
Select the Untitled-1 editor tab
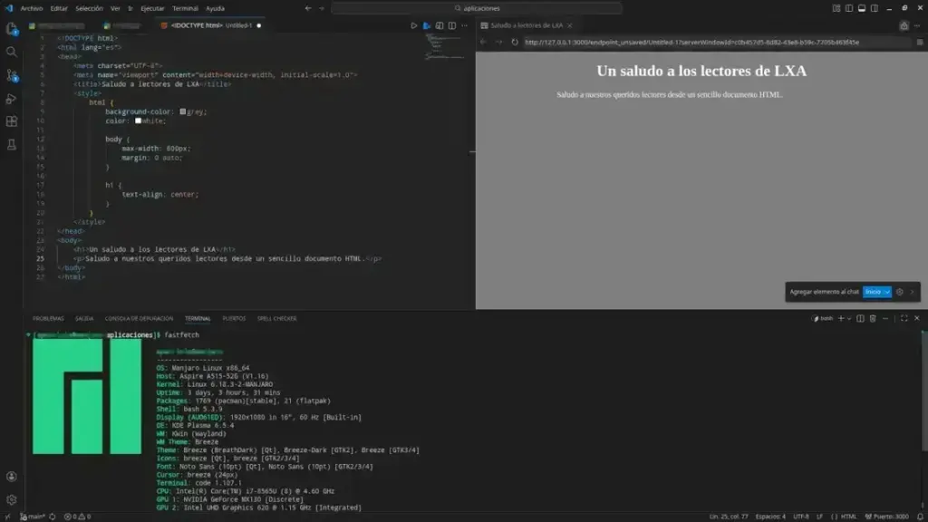coord(210,25)
